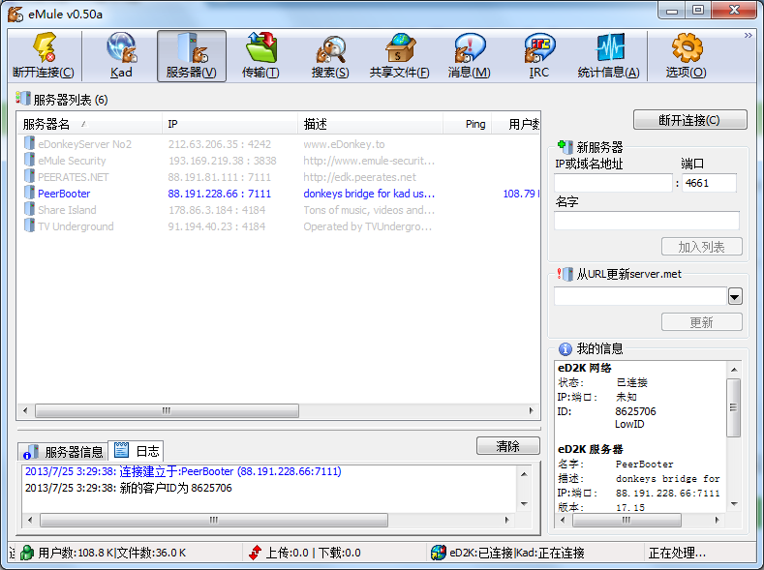
Task: Click the 服务器列表 header icon
Action: coord(23,99)
